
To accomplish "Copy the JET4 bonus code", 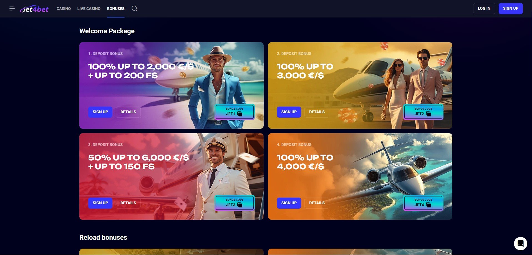I will coord(429,205).
